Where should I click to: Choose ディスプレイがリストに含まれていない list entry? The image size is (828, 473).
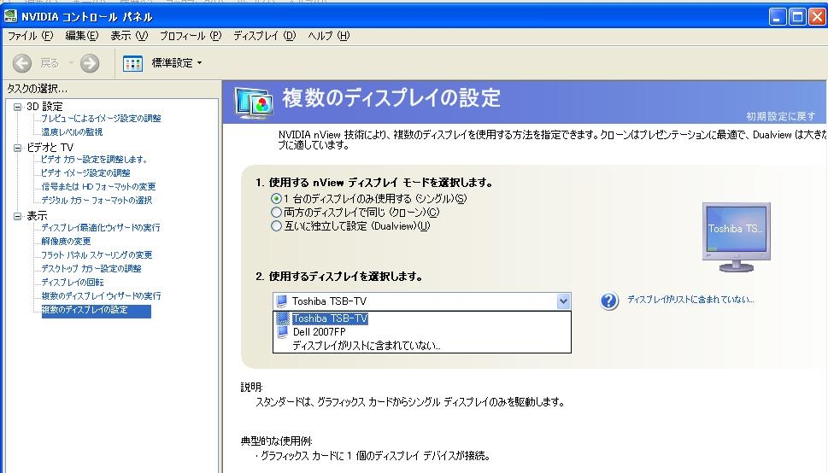422,346
